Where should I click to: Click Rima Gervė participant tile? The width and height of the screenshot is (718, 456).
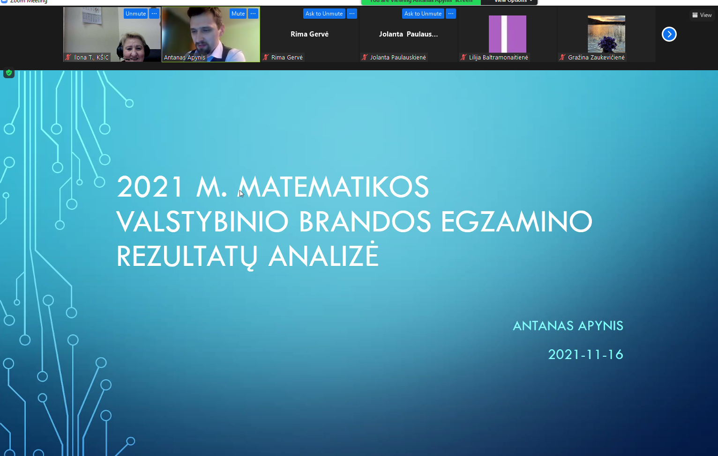point(310,34)
